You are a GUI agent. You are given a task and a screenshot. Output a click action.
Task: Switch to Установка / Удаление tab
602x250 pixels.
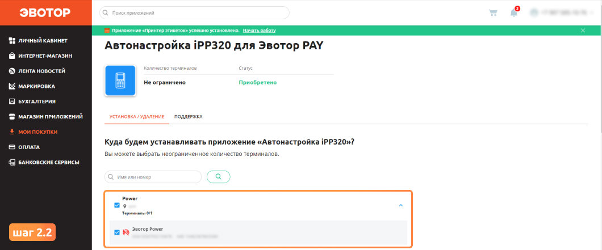click(137, 117)
